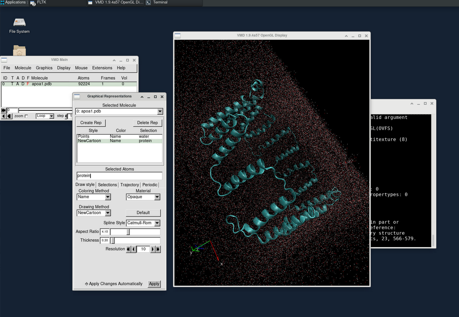
Task: Click the Resolution value field
Action: click(143, 249)
